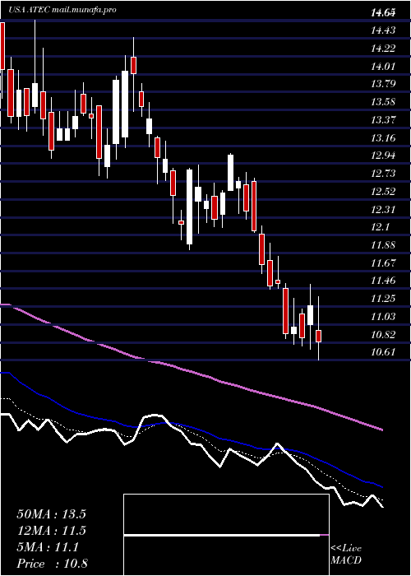Click the 11.25 price axis label
411x576 pixels.
[383, 299]
